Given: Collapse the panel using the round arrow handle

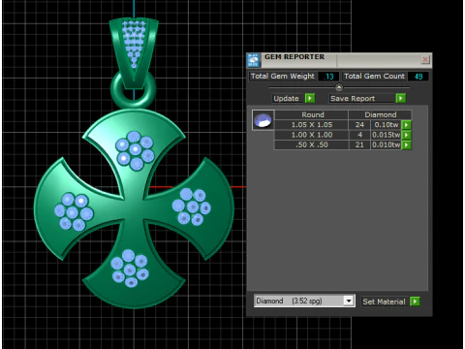Looking at the screenshot, I should (x=339, y=87).
